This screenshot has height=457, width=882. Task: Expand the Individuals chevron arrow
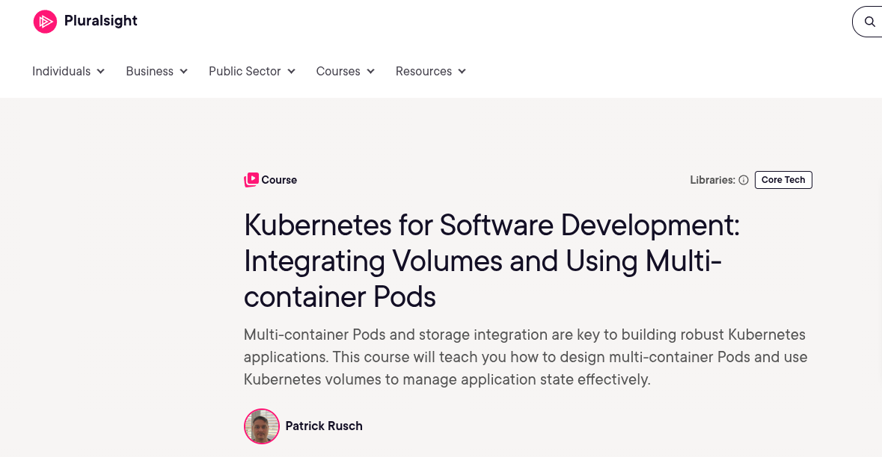(101, 71)
